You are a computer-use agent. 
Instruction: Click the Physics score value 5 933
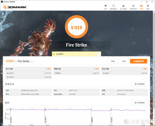(x=96, y=69)
